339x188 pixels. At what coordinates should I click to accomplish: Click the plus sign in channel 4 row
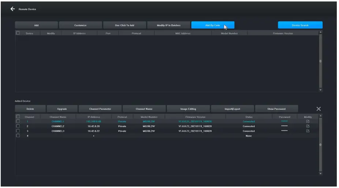tap(94, 136)
